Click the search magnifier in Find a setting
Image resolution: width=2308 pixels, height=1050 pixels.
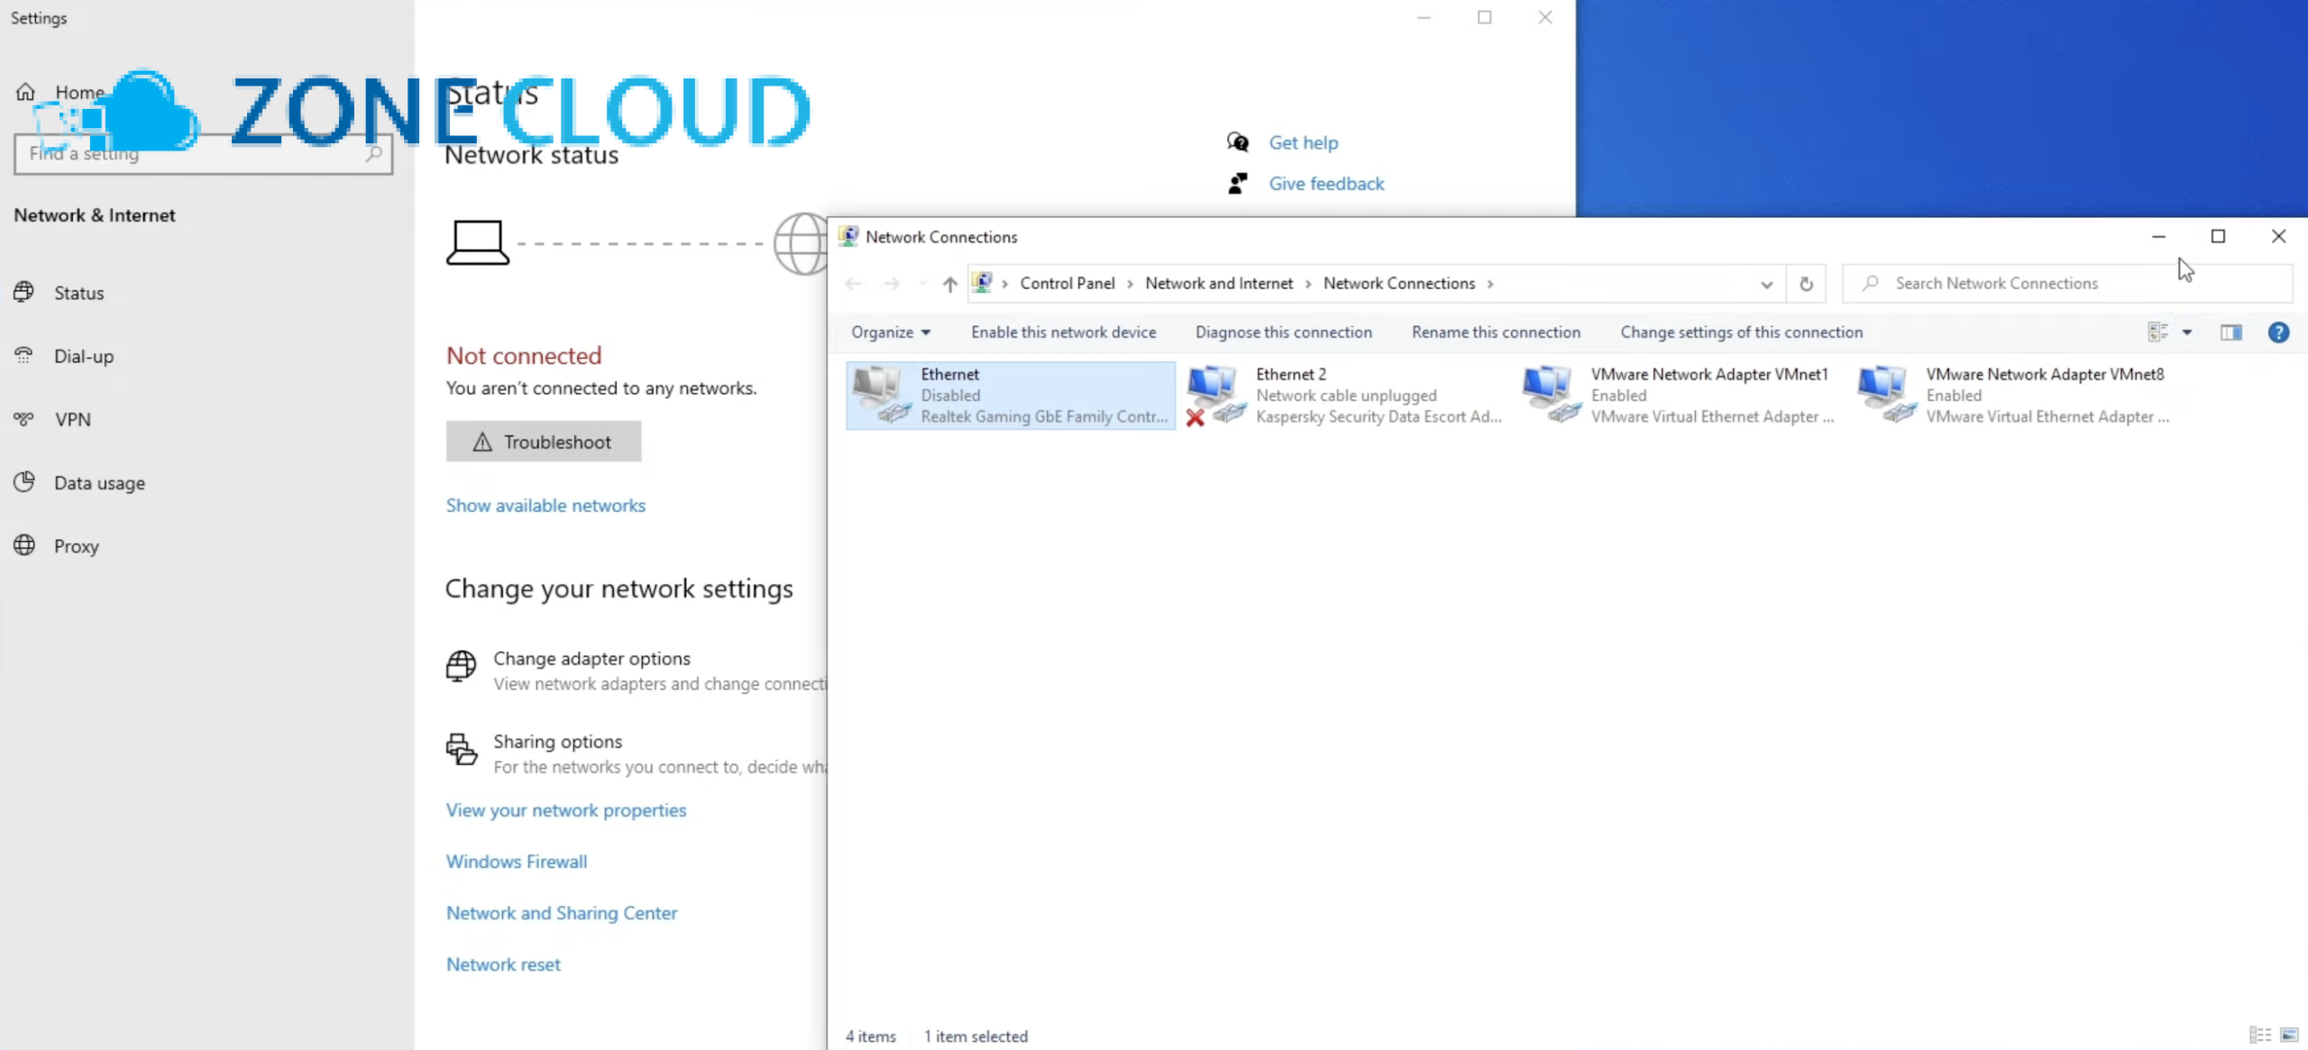(373, 154)
